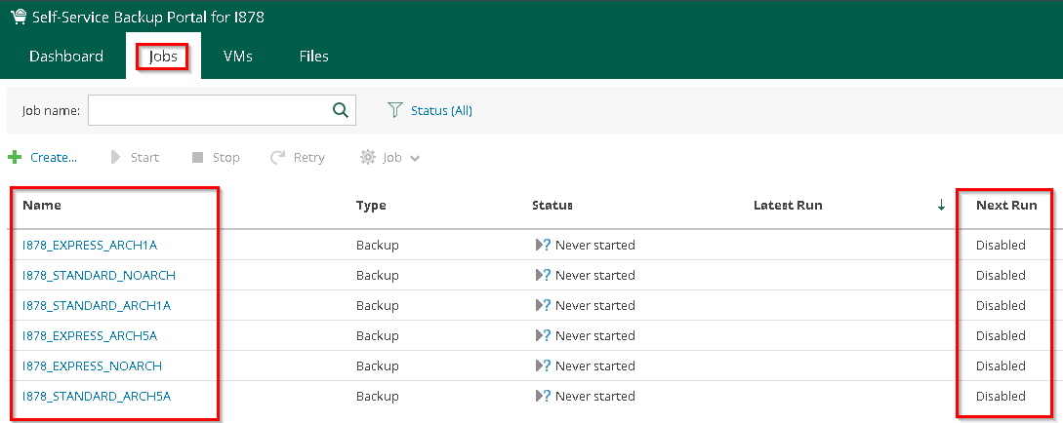
Task: Go to the Files tab
Action: point(313,56)
